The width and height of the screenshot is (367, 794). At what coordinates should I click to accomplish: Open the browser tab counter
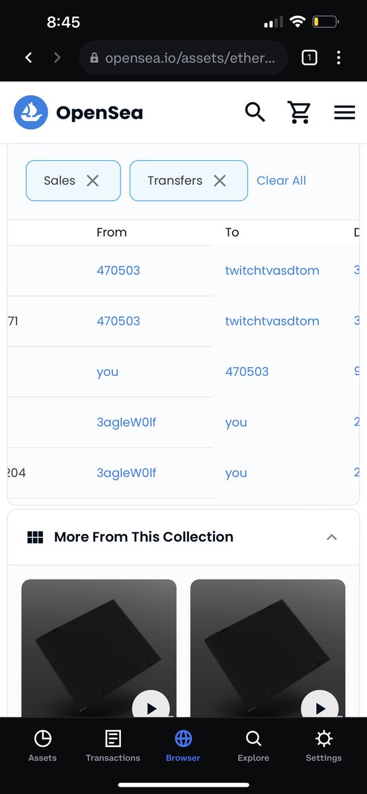309,58
